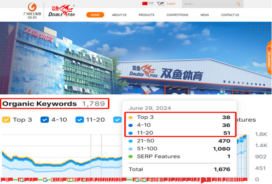Click the Total value 1,676
Viewport: 272px width, 184px height.
pos(222,169)
